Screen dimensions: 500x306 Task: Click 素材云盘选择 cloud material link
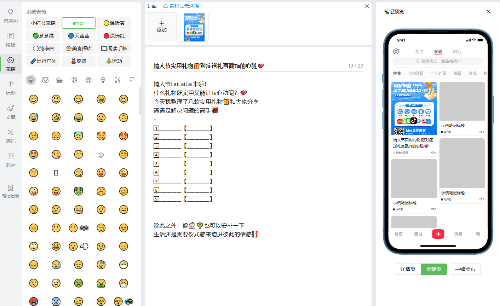(181, 6)
